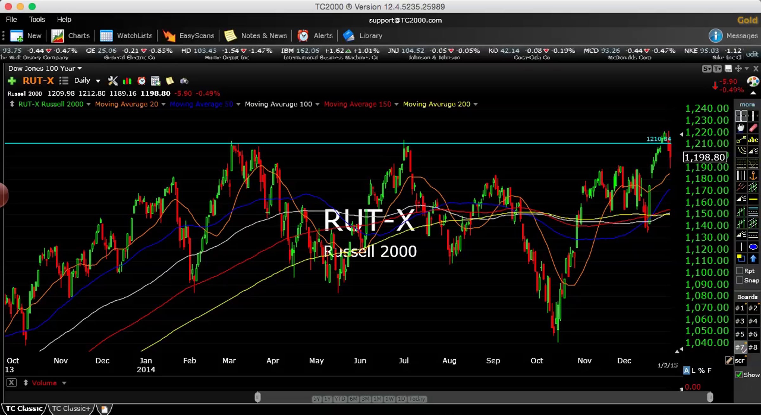Open the color palette icon
Image resolution: width=761 pixels, height=415 pixels.
753,81
